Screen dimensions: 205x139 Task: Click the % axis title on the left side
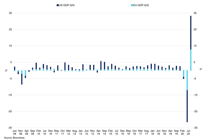tap(6, 70)
